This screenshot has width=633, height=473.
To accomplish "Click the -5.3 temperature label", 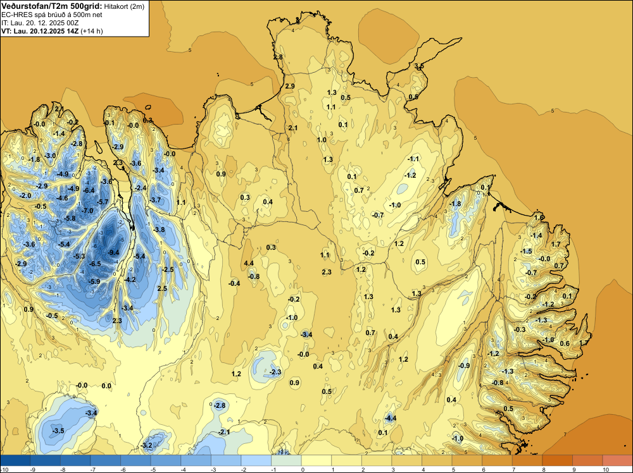I will point(79,256).
